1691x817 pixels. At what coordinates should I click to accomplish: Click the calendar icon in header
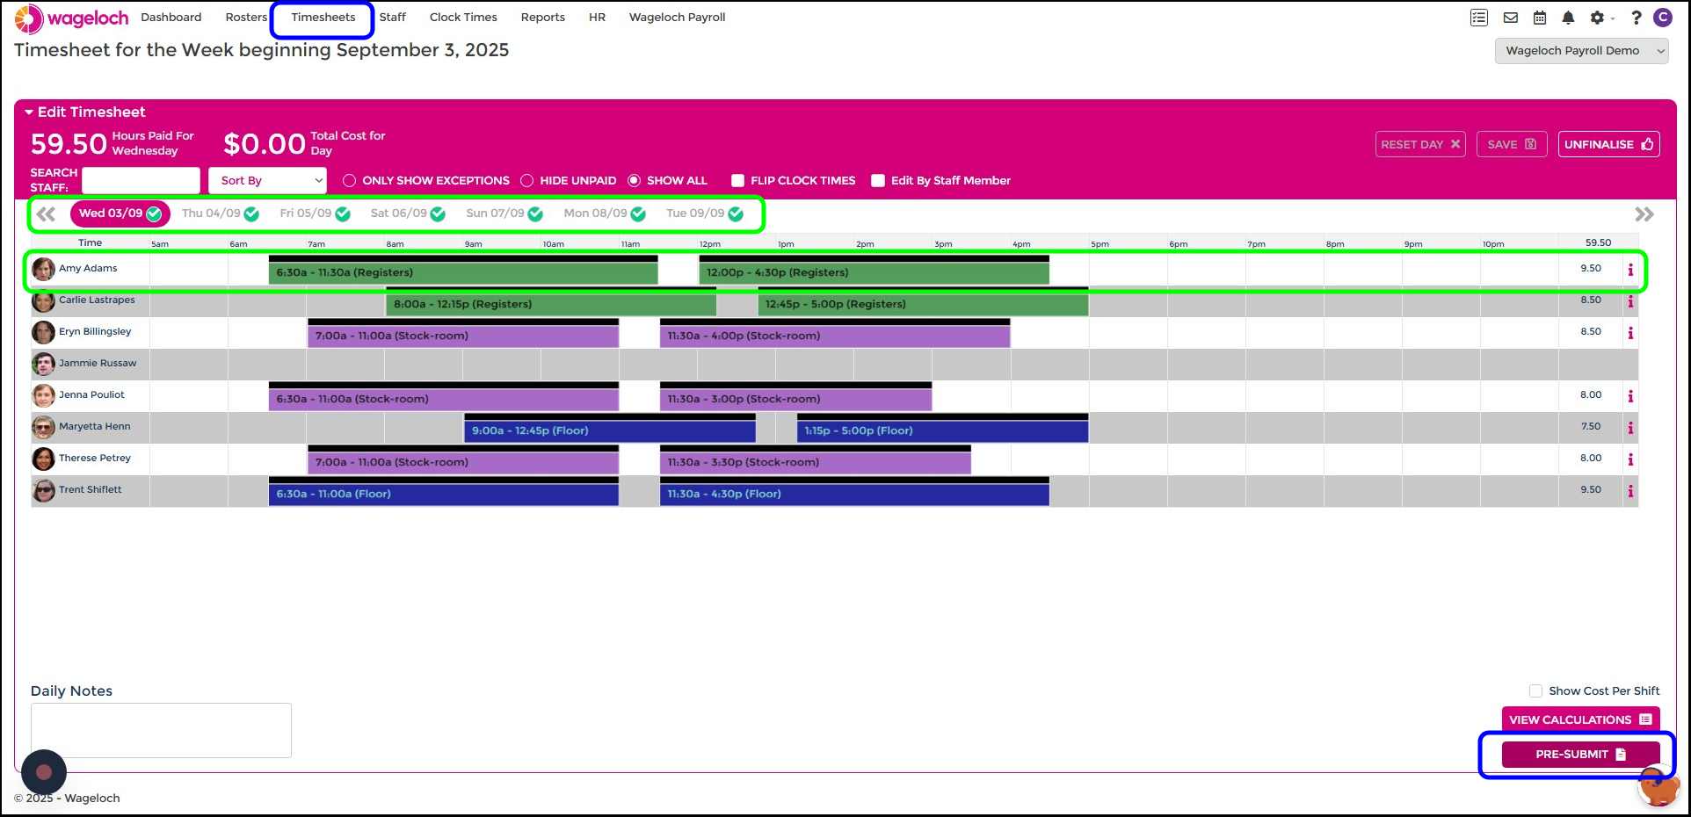(1540, 18)
